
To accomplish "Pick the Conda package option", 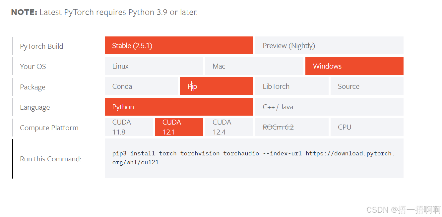I will tap(141, 86).
